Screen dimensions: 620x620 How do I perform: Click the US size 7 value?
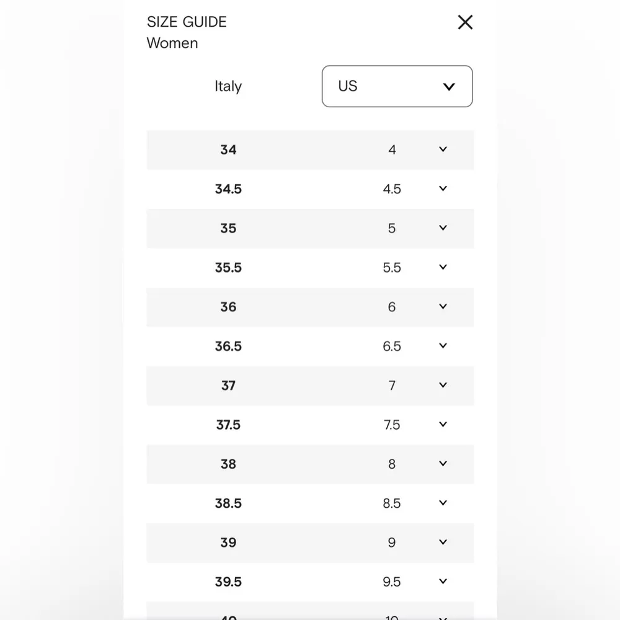click(x=392, y=385)
